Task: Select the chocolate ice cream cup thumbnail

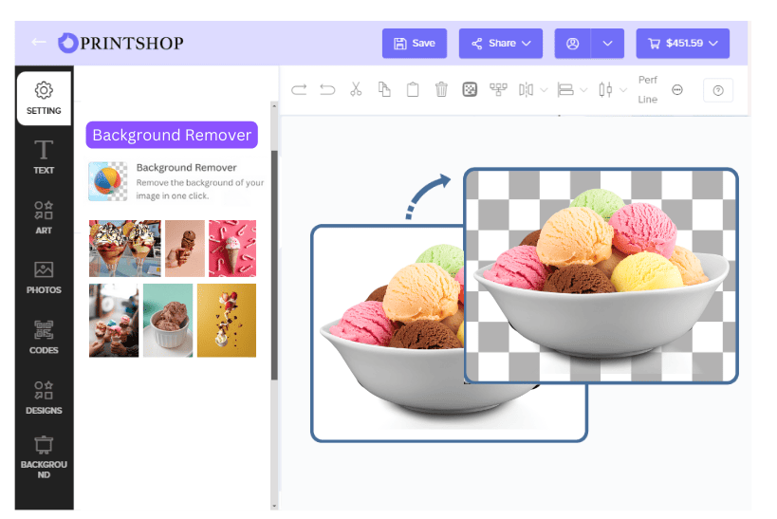Action: tap(168, 320)
